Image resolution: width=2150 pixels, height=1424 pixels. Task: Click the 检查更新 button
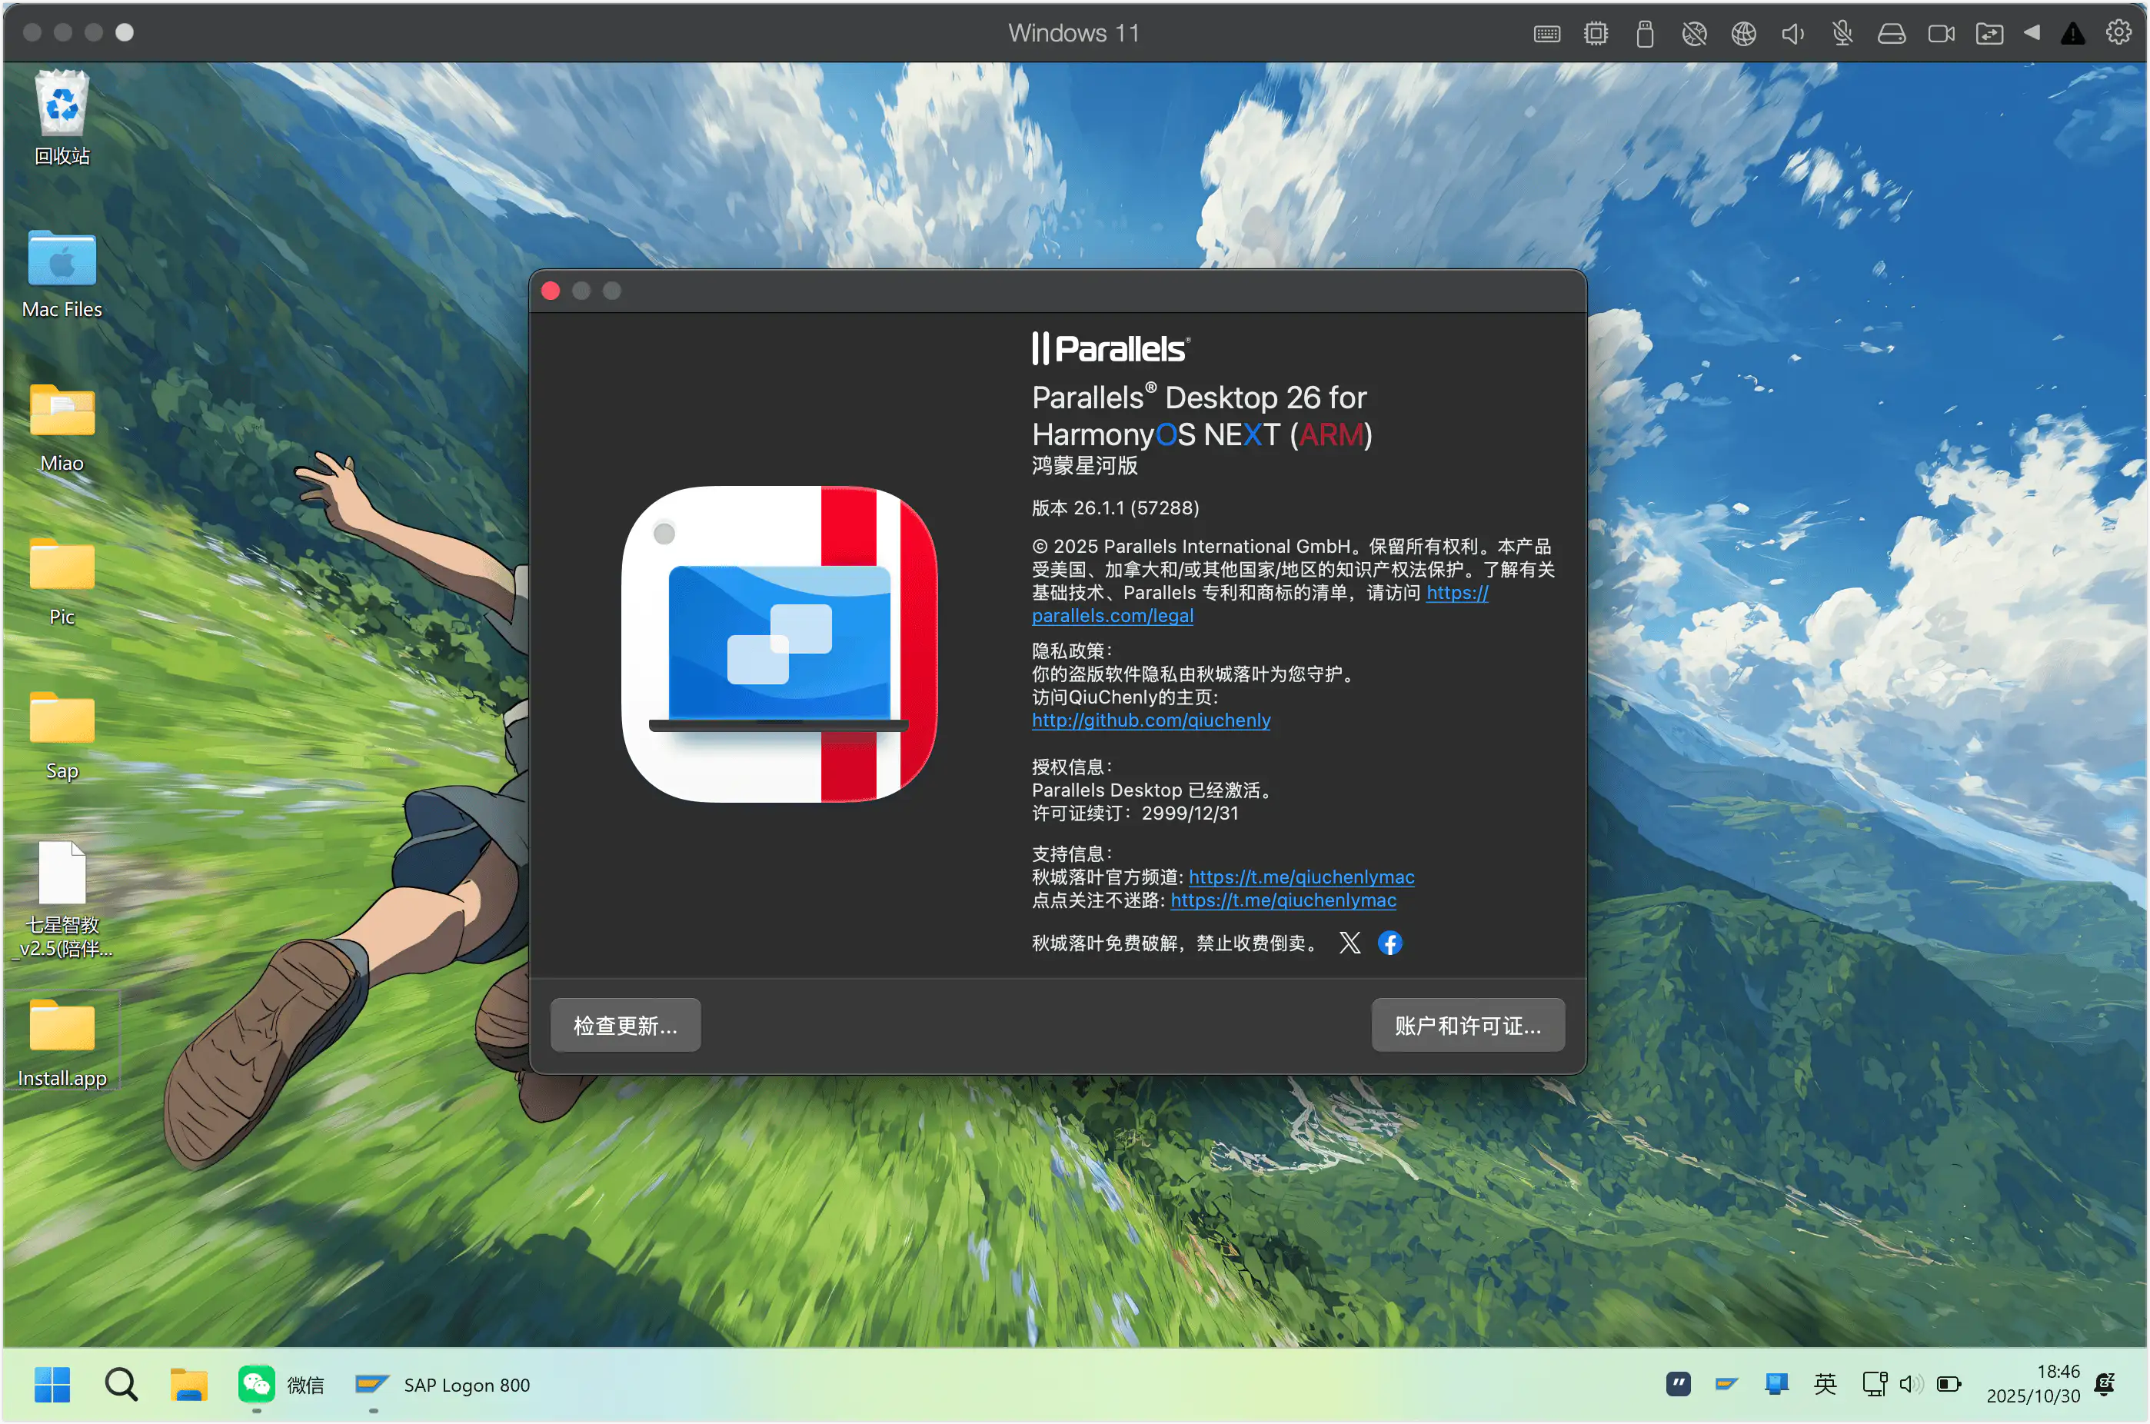(625, 1024)
